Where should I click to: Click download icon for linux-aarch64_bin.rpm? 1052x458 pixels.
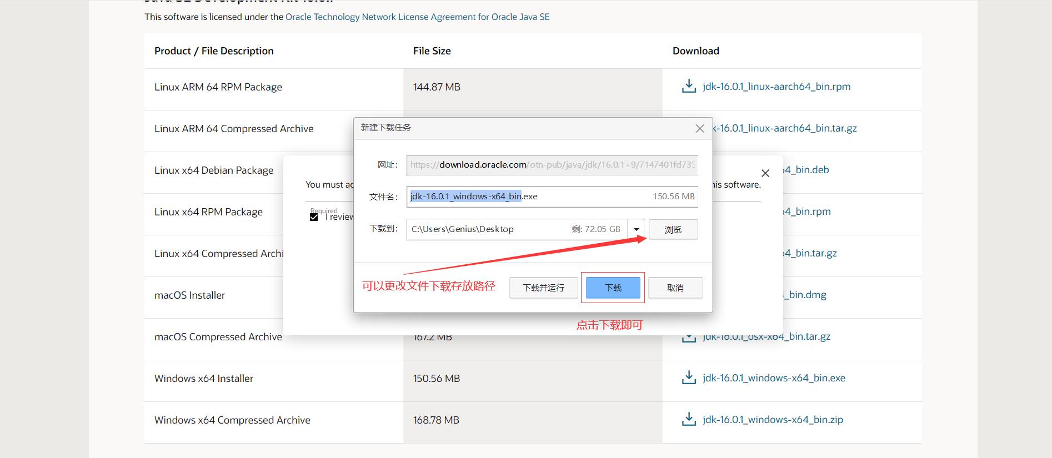tap(689, 86)
